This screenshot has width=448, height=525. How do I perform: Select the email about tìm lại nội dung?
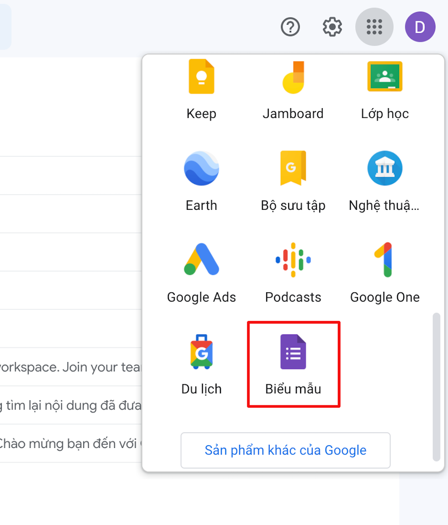pos(67,405)
